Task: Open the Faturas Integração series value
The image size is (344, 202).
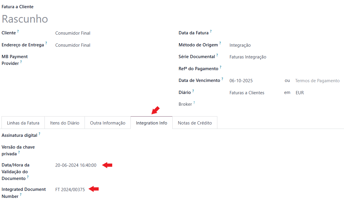Action: click(248, 57)
